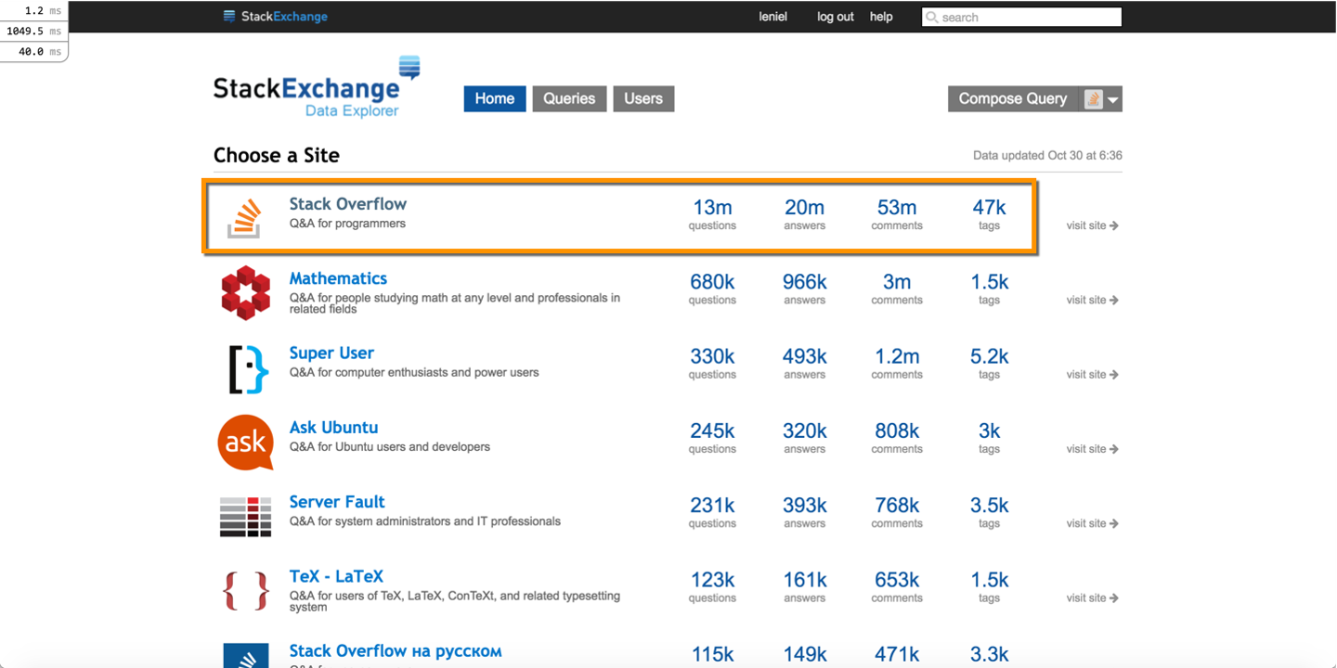Click the flame icon beside Compose Query
The height and width of the screenshot is (668, 1337).
click(1092, 98)
